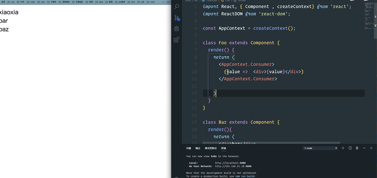Expand bookmarks overflow chevron in browser
The height and width of the screenshot is (178, 377).
pyautogui.click(x=163, y=2)
